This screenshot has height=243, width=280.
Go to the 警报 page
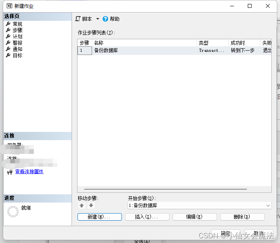[17, 43]
